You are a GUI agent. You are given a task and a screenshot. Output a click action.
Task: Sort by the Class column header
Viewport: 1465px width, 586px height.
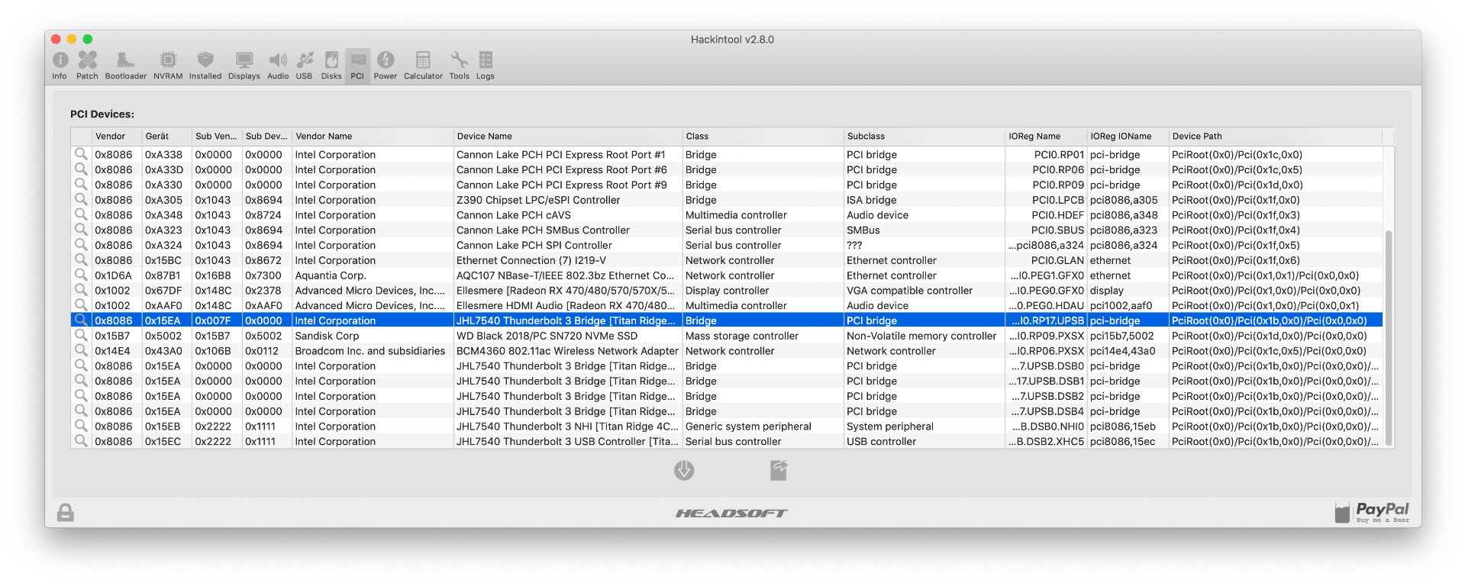coord(763,137)
